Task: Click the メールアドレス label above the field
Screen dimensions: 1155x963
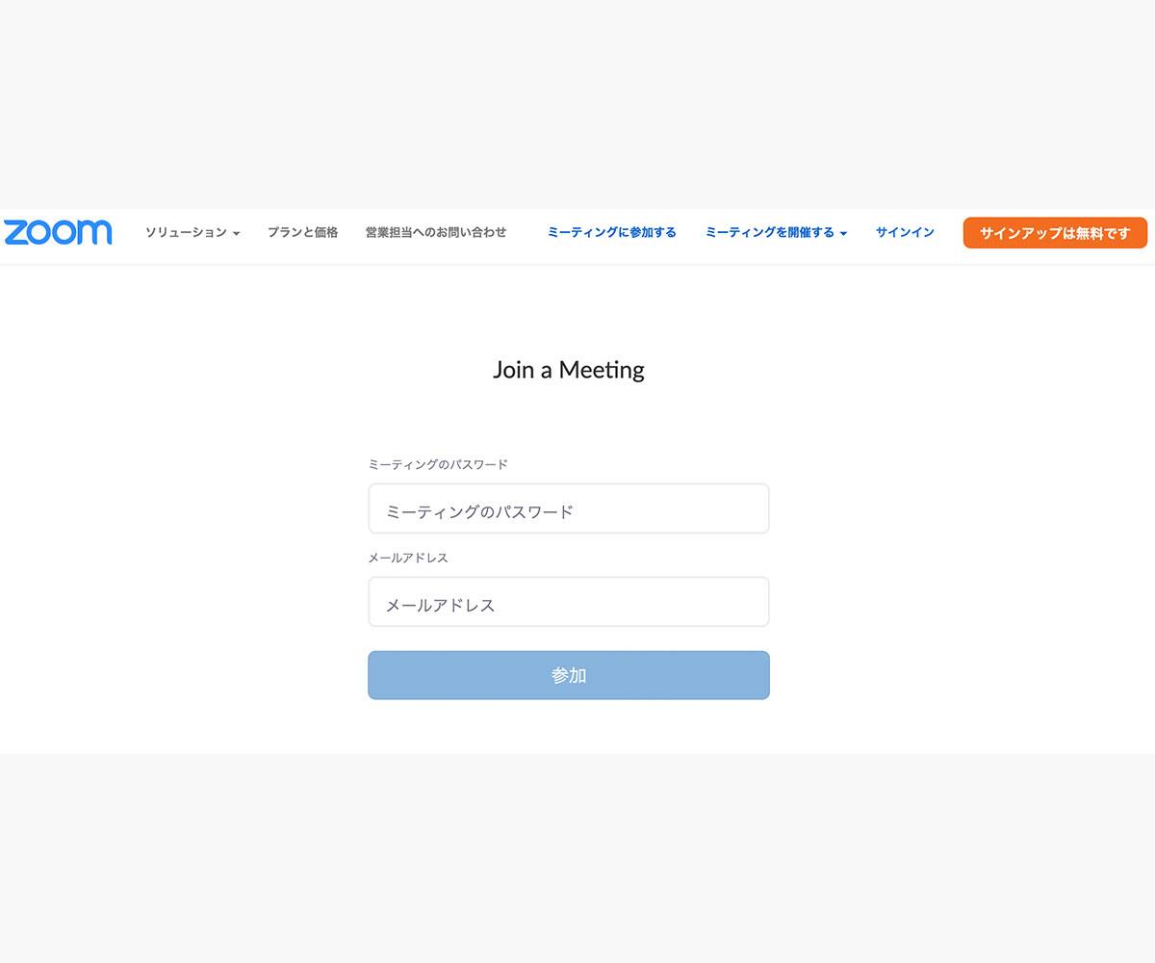Action: (407, 558)
